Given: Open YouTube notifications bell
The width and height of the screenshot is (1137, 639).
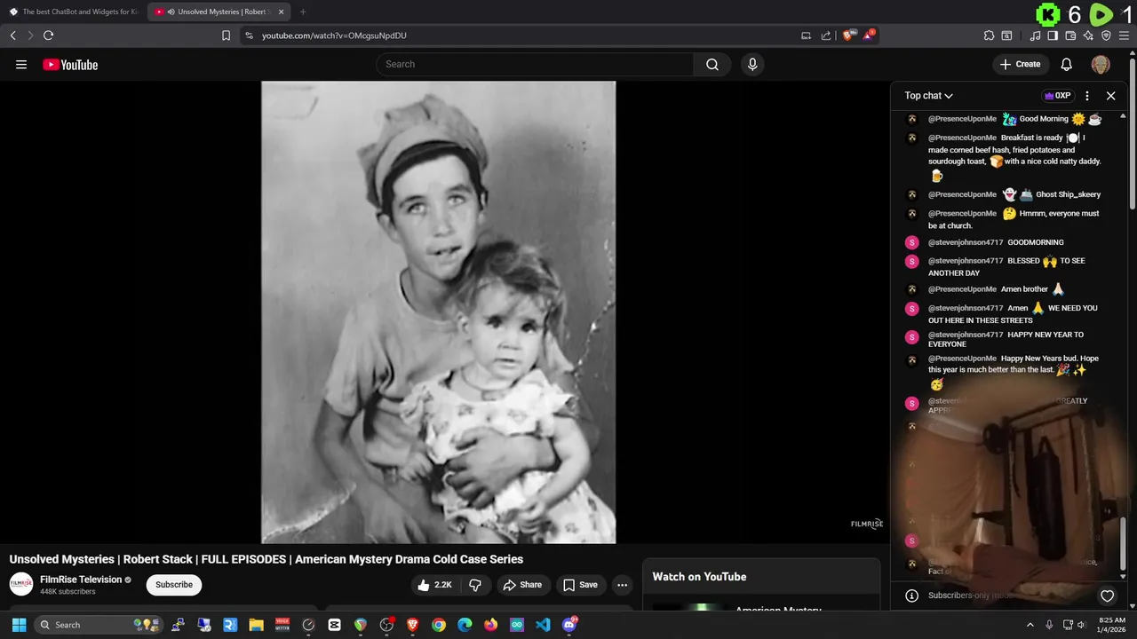Looking at the screenshot, I should tap(1067, 64).
